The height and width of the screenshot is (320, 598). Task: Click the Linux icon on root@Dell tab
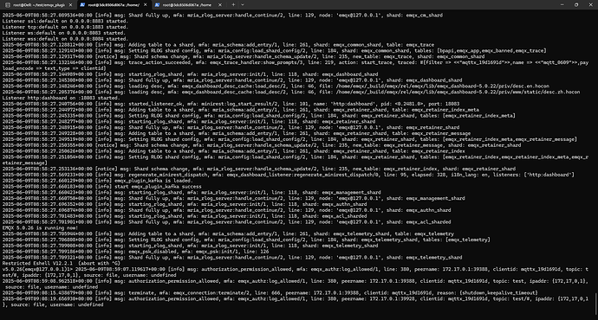[7, 5]
